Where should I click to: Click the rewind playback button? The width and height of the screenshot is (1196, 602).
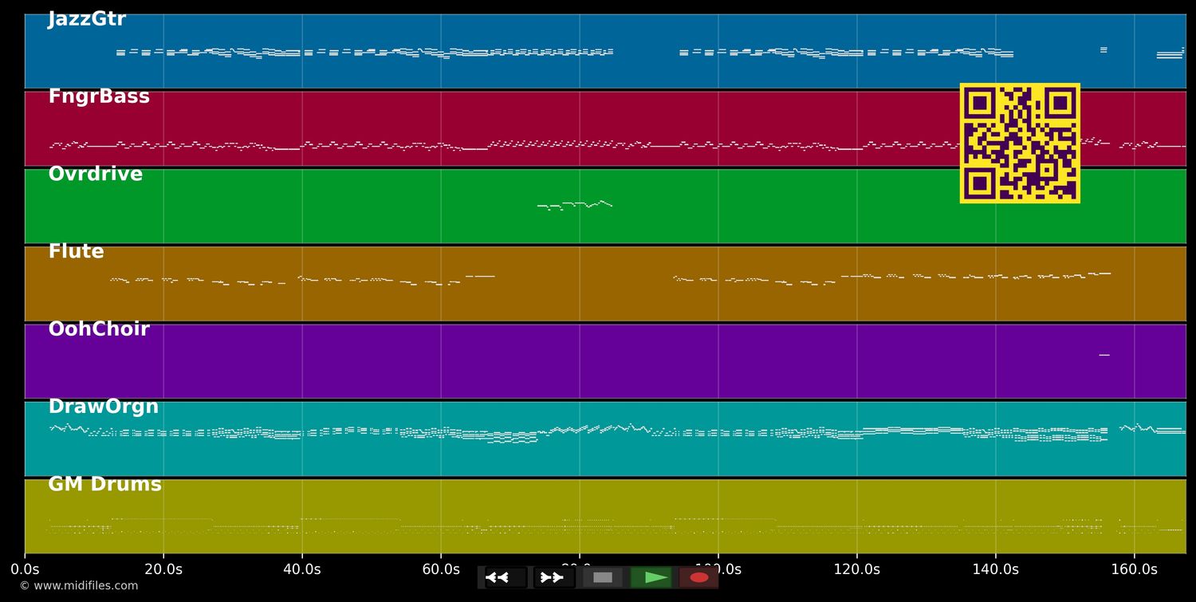(x=506, y=577)
